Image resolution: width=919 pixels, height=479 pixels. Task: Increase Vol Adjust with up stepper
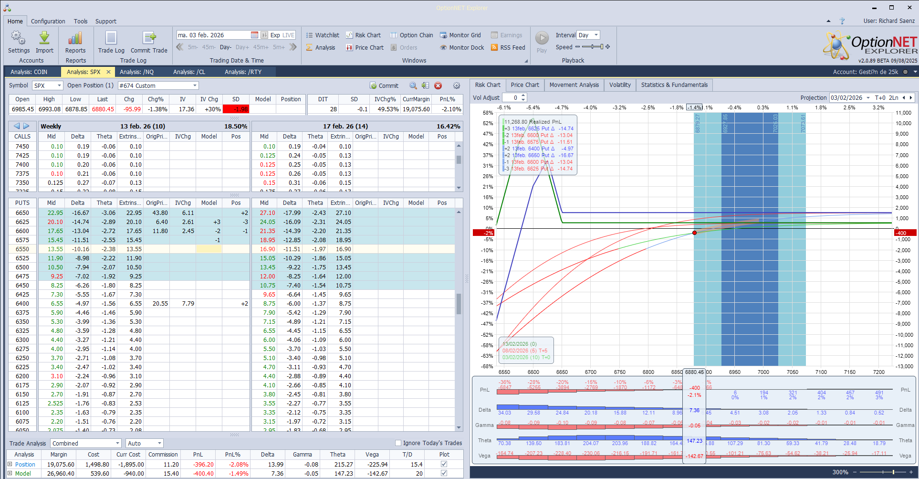523,96
